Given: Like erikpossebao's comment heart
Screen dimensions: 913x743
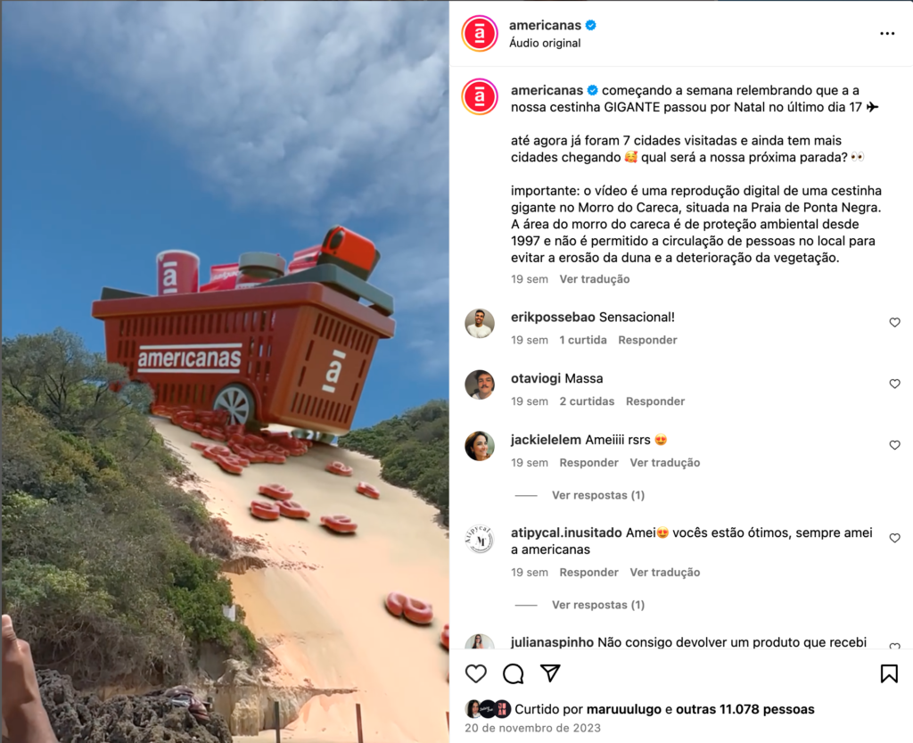Looking at the screenshot, I should 895,323.
